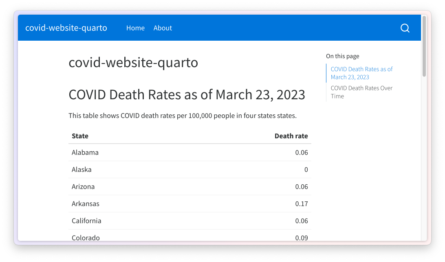Click the navbar brand covid-website-quarto
The width and height of the screenshot is (445, 262).
tap(66, 28)
